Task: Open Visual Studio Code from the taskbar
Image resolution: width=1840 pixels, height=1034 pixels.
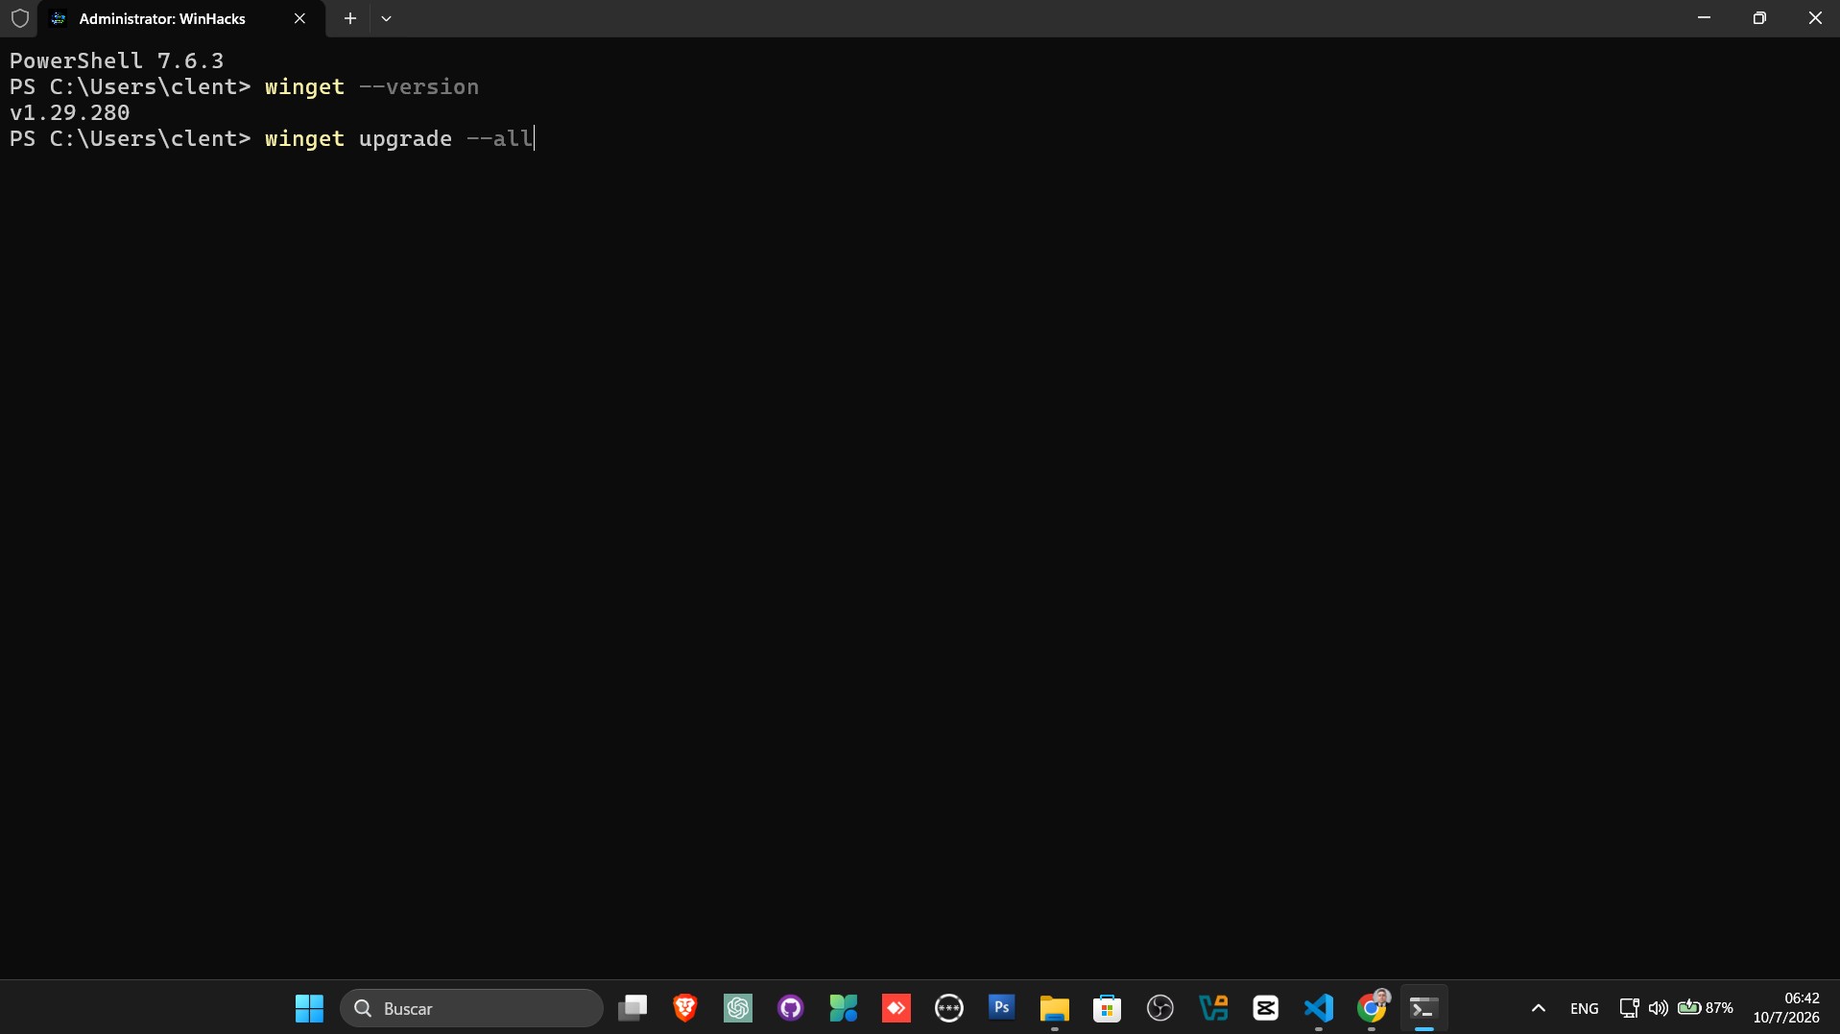Action: click(1319, 1008)
